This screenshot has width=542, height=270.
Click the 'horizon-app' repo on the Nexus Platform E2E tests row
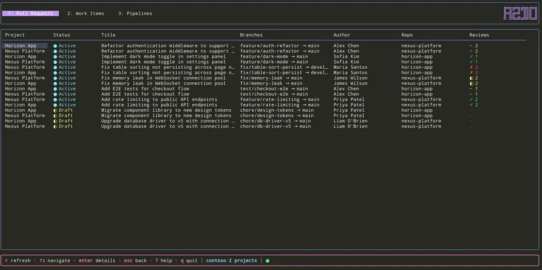click(x=417, y=94)
